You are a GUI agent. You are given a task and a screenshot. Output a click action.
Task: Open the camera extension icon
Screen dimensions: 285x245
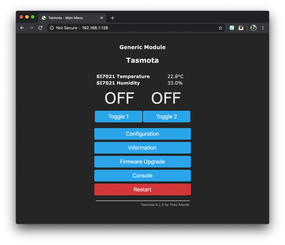241,28
